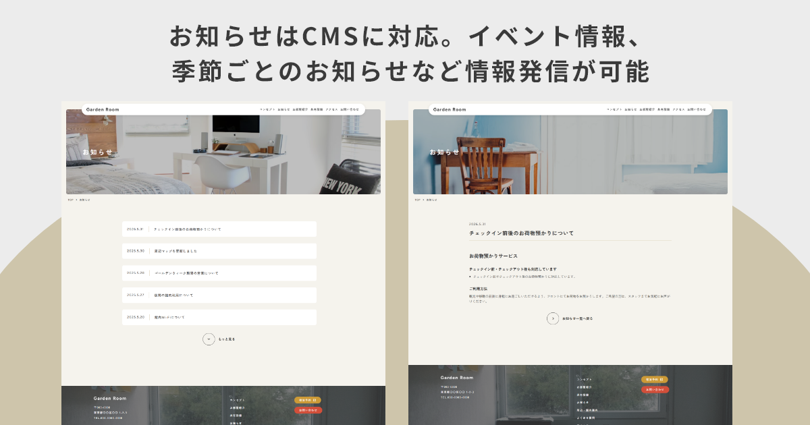Click the お知らせ一覧へ戻る label on the right page
The image size is (810, 425).
click(x=578, y=318)
